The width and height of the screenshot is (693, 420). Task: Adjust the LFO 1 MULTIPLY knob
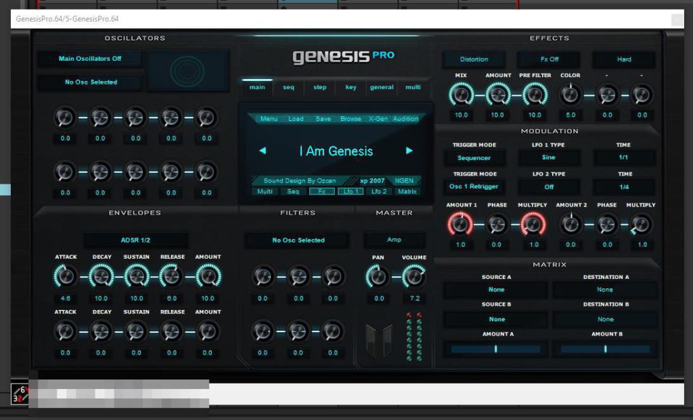[533, 224]
